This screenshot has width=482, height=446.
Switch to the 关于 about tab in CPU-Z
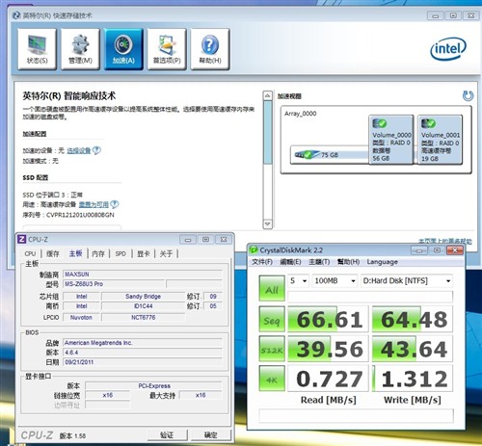[x=166, y=253]
